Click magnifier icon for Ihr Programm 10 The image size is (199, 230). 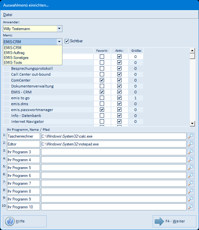(191, 207)
